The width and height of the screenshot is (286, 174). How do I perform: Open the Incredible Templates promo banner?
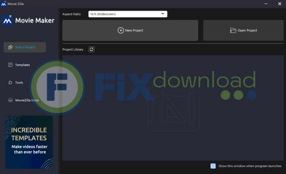[29, 142]
